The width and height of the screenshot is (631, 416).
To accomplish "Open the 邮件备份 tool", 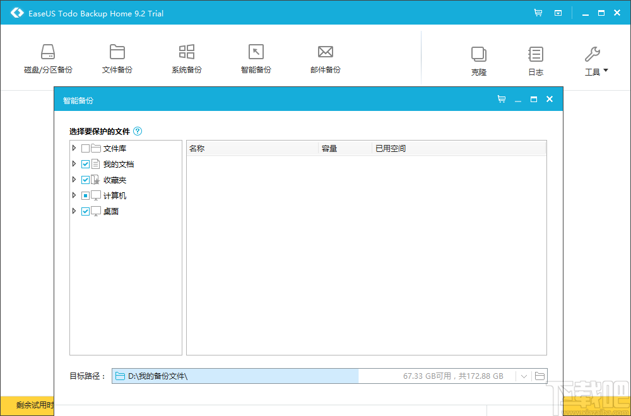I will point(325,57).
